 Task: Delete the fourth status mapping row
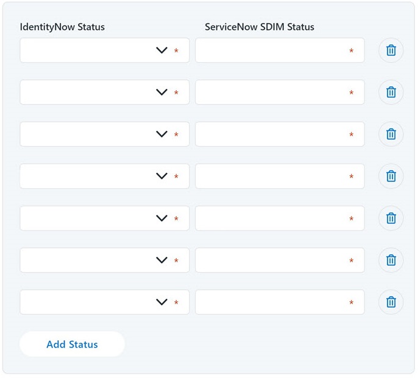(x=391, y=176)
